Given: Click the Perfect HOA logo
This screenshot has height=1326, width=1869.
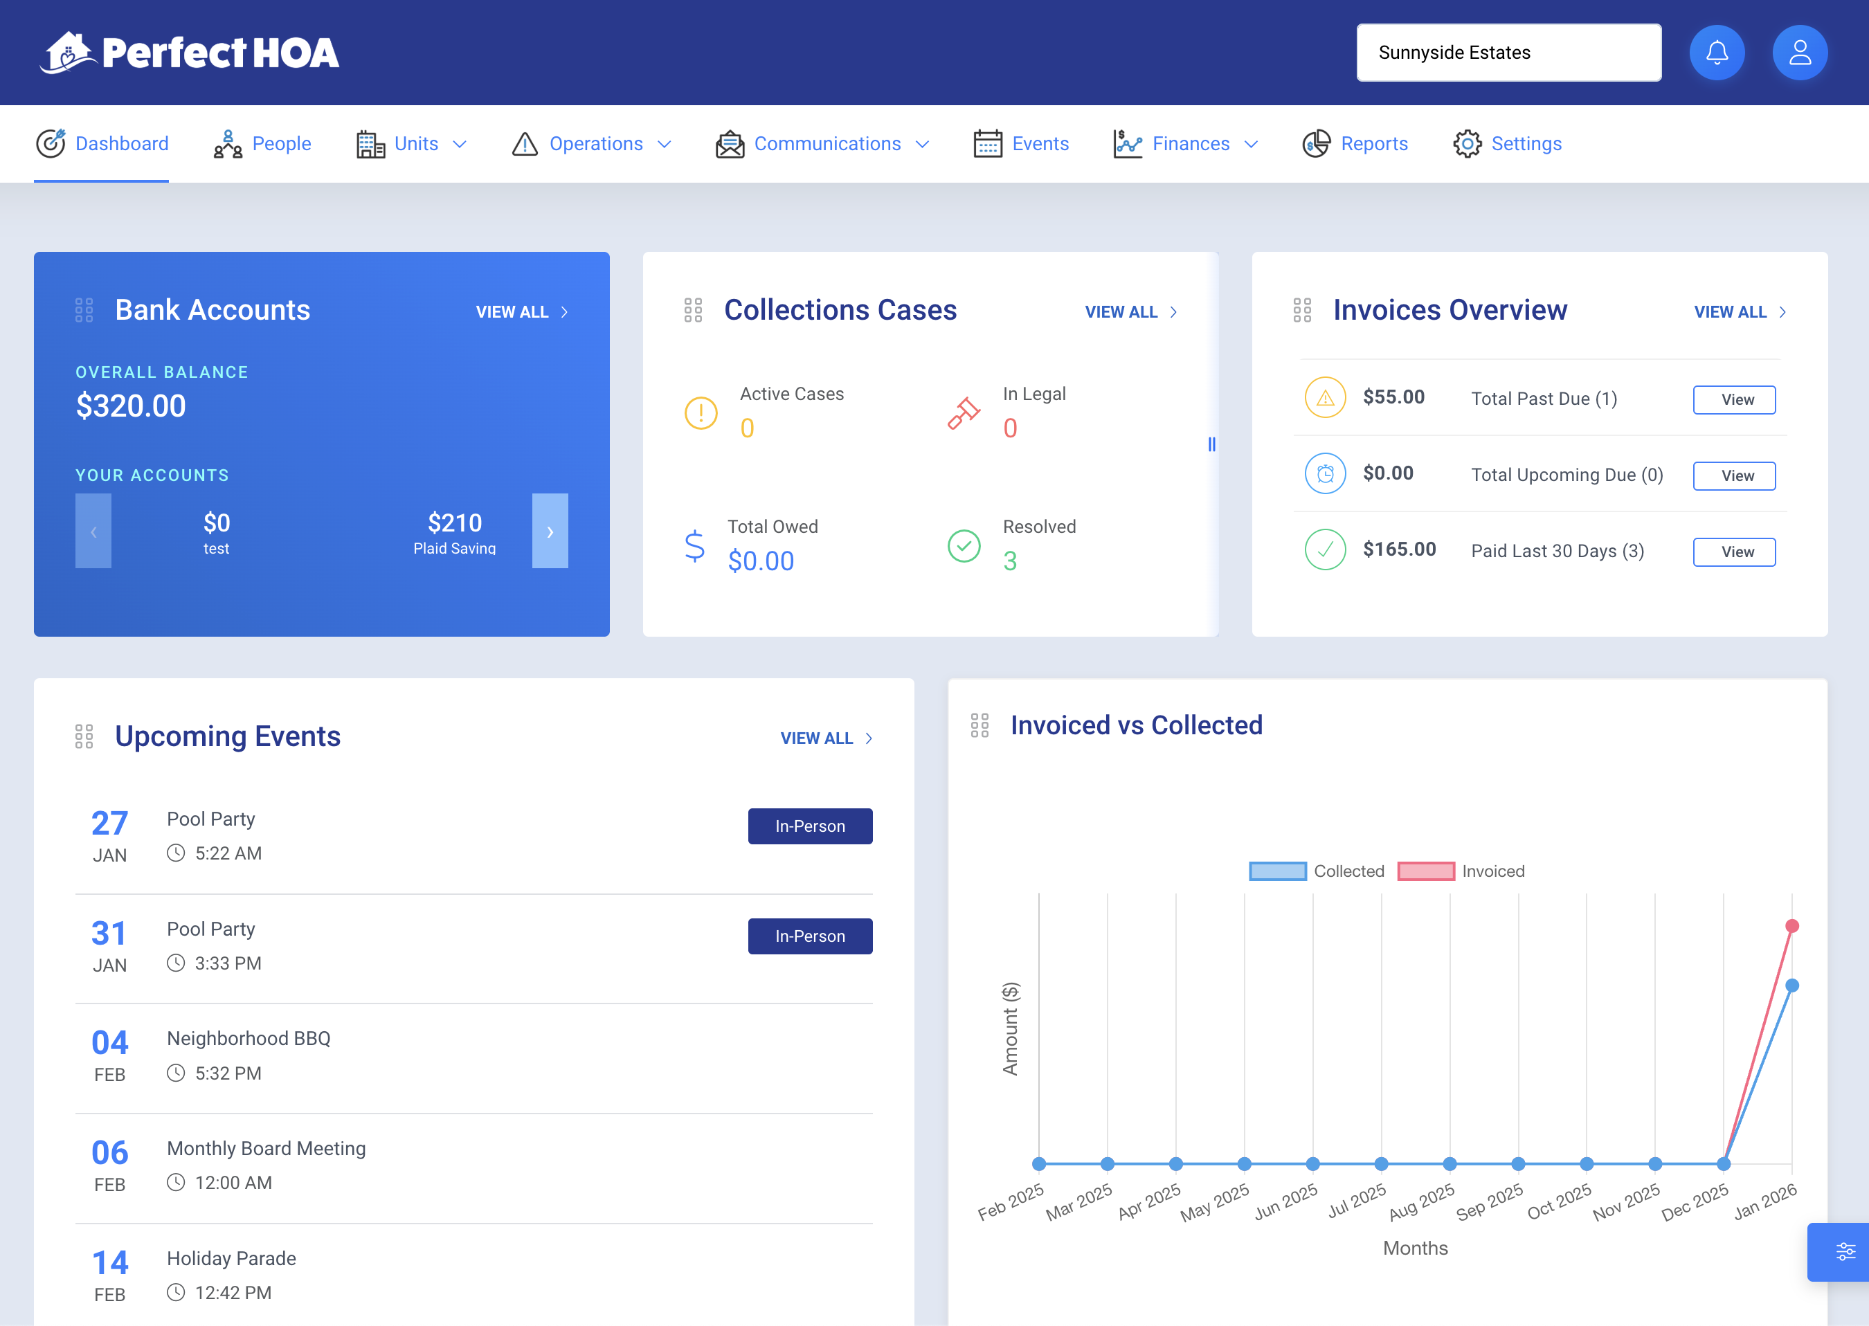Looking at the screenshot, I should (x=190, y=53).
